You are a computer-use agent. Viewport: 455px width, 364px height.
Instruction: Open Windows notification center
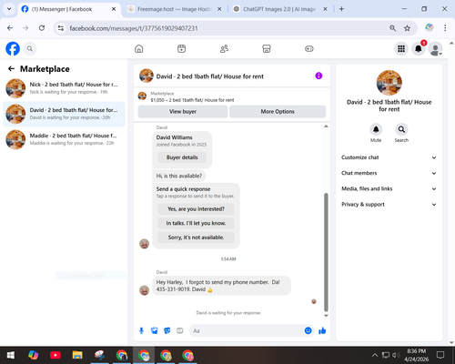coord(440,355)
